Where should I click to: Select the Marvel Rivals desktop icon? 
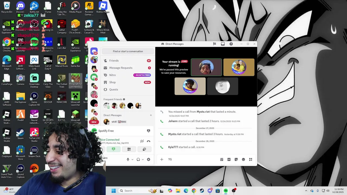[x=62, y=61]
